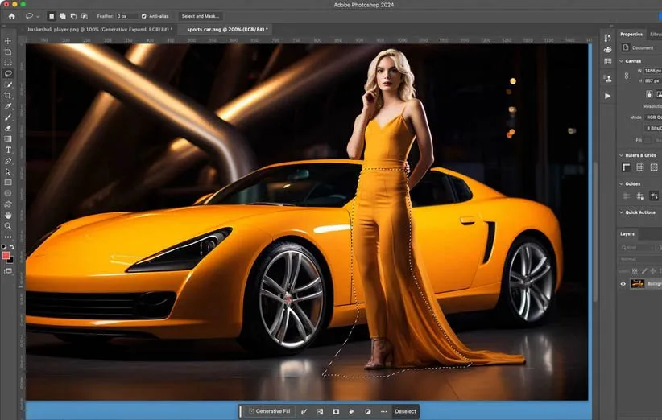The image size is (662, 420).
Task: Click the Generative Fill button
Action: pos(269,411)
